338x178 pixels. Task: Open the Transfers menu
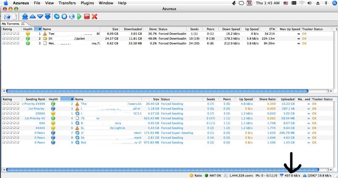[67, 3]
